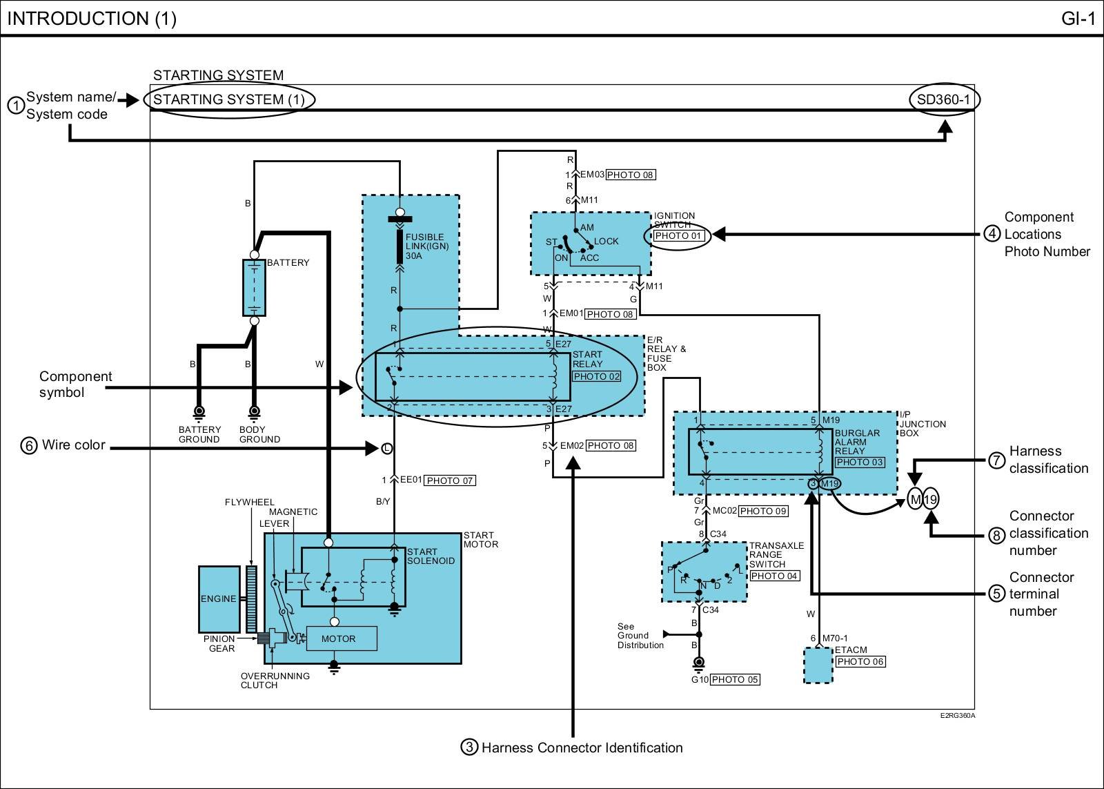1104x789 pixels.
Task: Open PHOTO 02 start relay reference
Action: (x=596, y=376)
